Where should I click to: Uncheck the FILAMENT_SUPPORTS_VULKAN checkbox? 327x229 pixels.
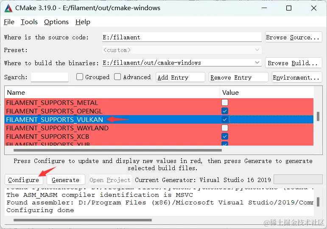pyautogui.click(x=225, y=119)
